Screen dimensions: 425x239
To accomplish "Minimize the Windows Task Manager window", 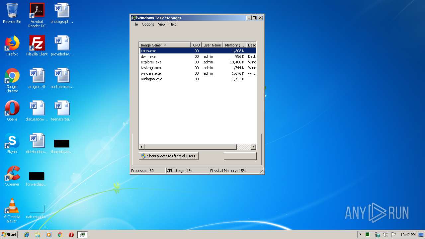I will click(x=249, y=18).
